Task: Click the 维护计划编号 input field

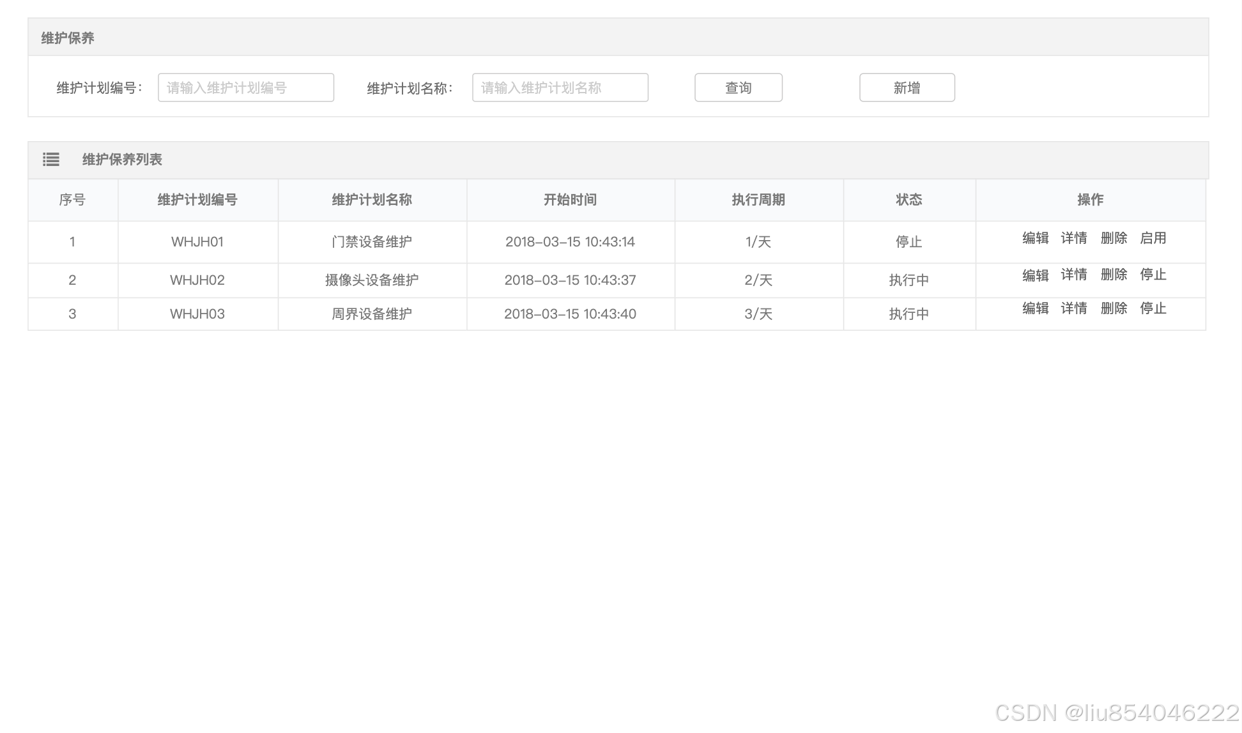Action: [x=246, y=88]
